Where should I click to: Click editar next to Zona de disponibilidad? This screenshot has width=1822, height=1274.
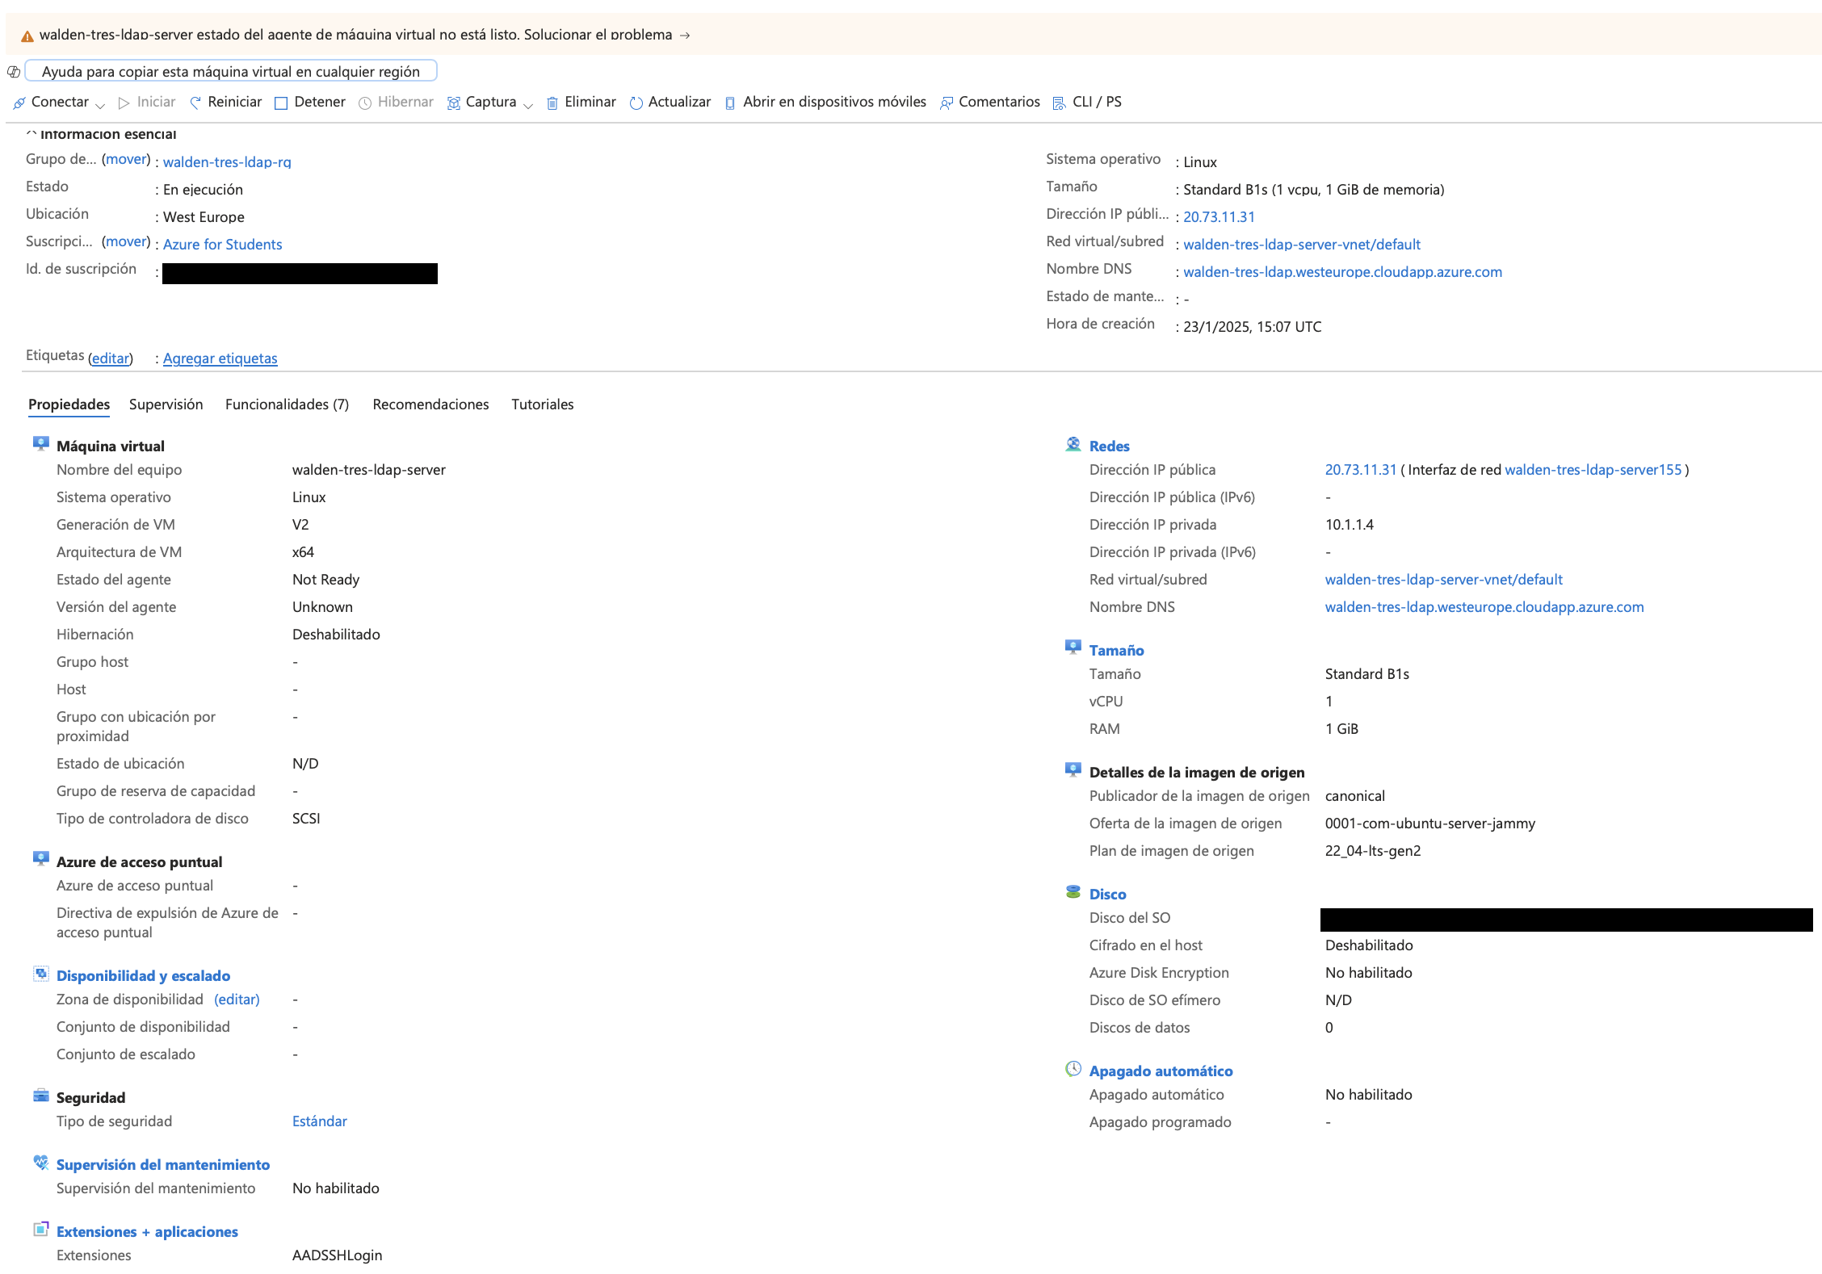[237, 1000]
